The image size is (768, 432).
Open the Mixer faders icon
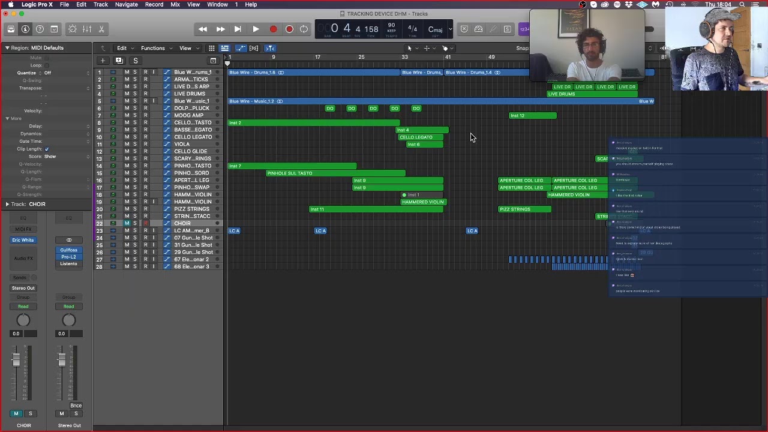(x=87, y=29)
